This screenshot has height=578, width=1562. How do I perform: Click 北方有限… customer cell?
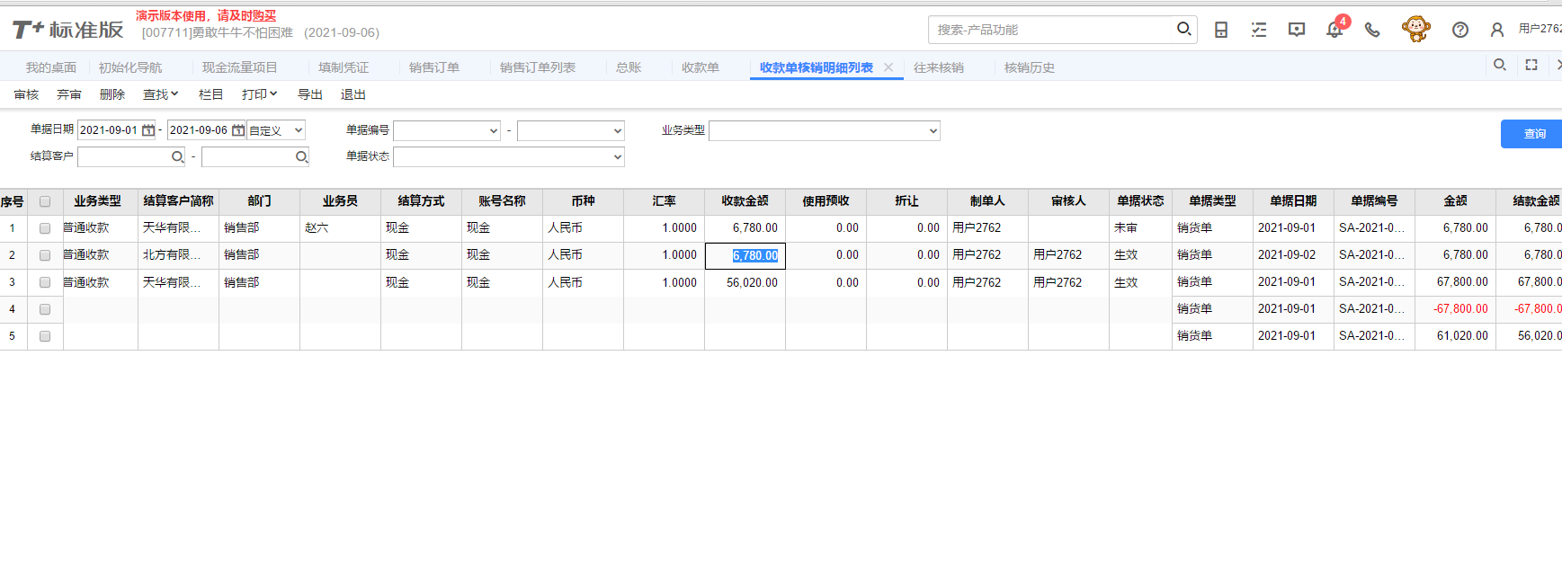178,255
